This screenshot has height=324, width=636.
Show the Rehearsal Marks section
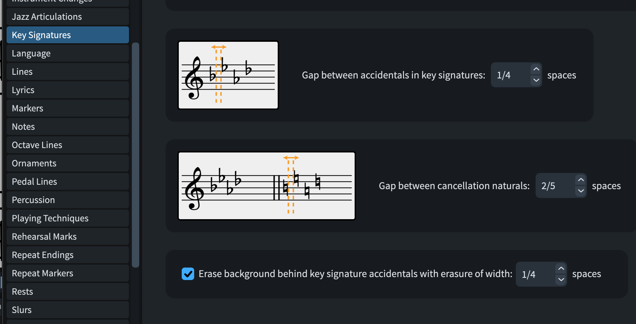coord(68,237)
